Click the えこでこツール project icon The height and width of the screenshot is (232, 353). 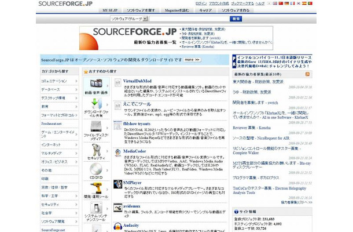pyautogui.click(x=117, y=106)
